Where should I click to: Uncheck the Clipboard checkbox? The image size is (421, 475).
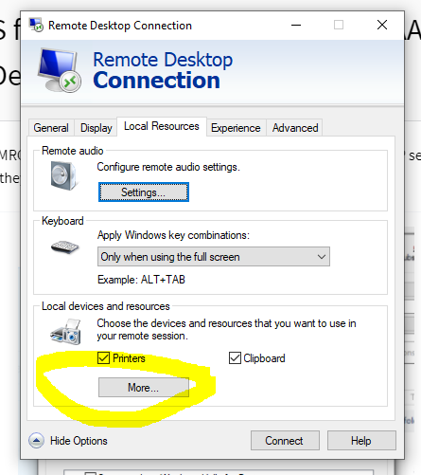235,358
